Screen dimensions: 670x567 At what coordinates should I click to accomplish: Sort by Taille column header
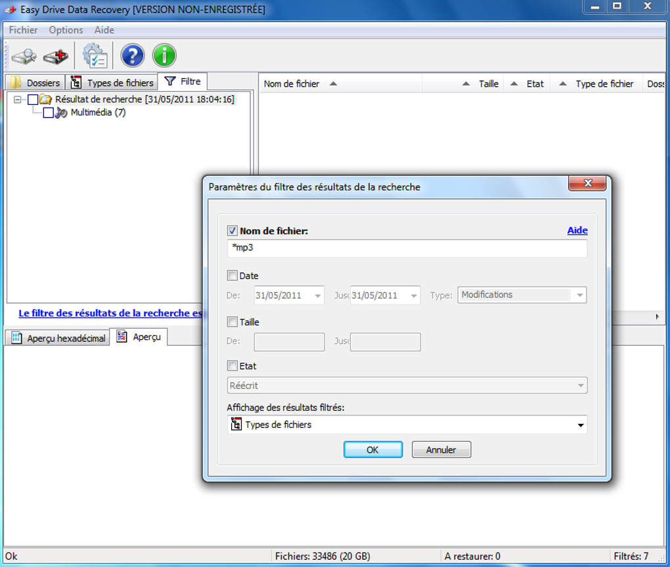click(463, 84)
